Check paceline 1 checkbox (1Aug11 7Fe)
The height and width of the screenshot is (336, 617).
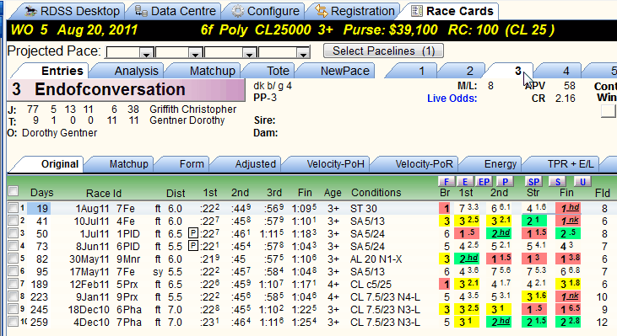pyautogui.click(x=14, y=208)
